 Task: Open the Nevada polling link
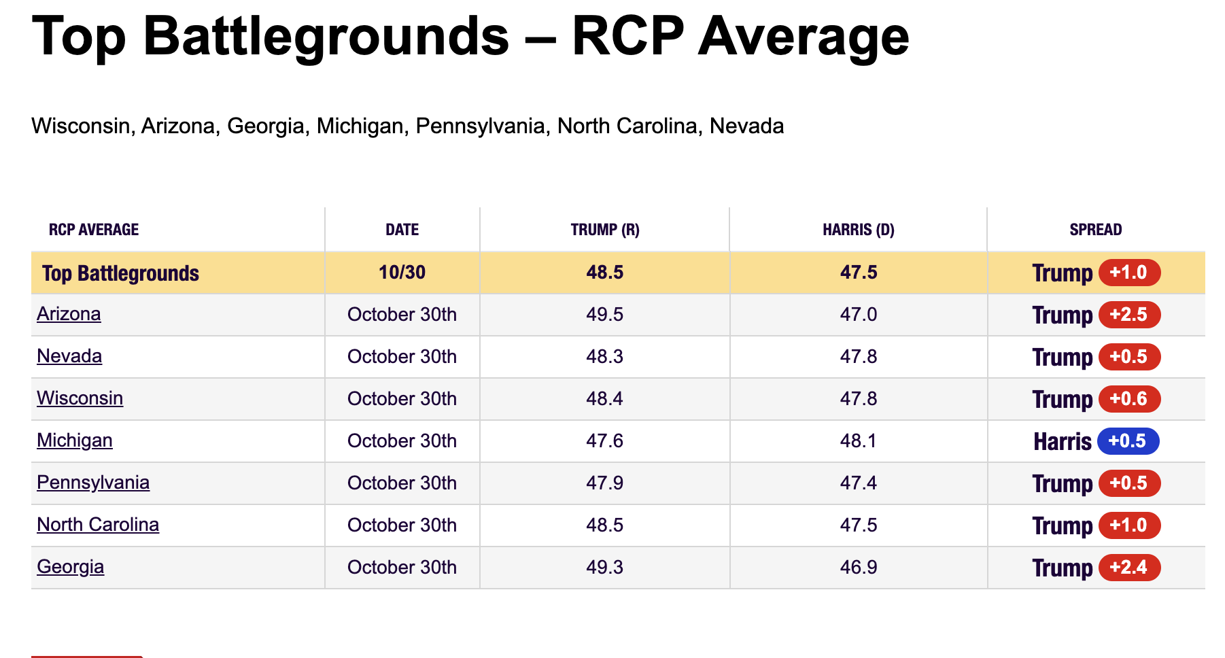(69, 356)
